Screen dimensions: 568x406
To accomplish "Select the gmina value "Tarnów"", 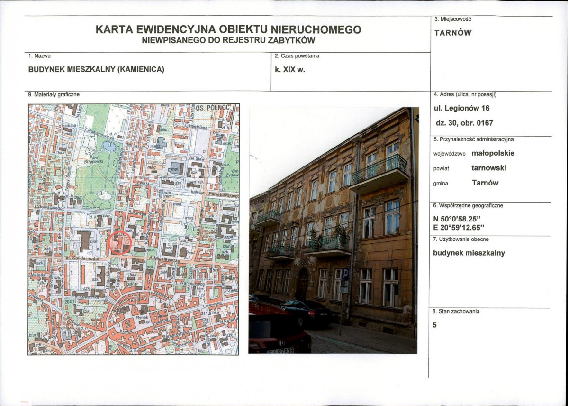I will coord(486,183).
